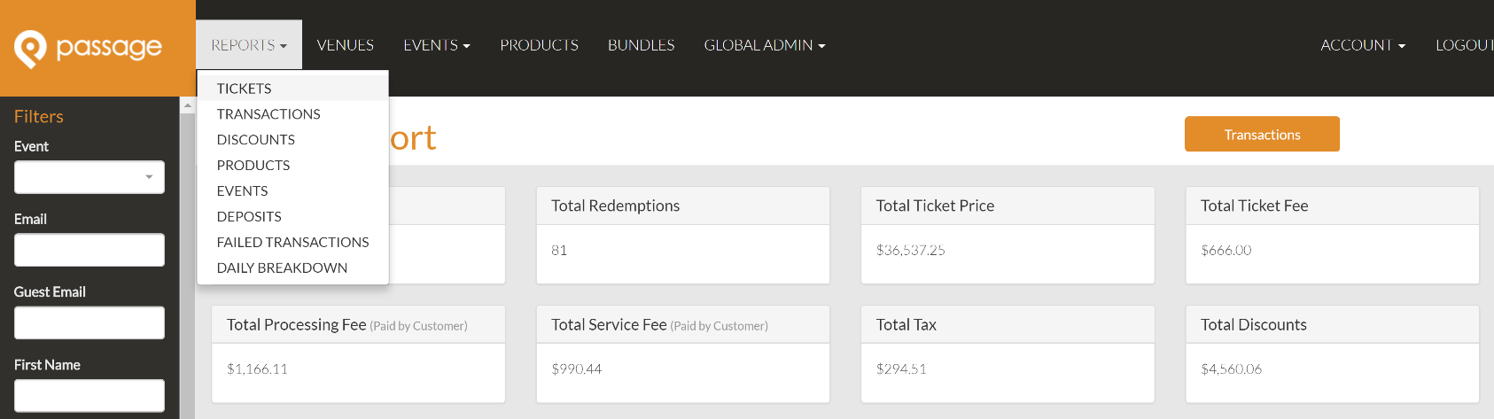
Task: Click the Guest Email input field
Action: tap(89, 322)
